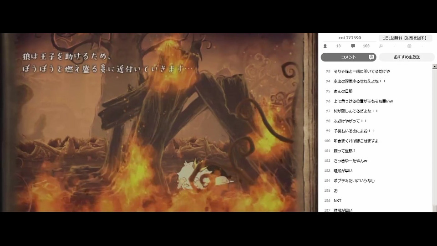Open the co1373590 community link
Image resolution: width=437 pixels, height=246 pixels.
click(350, 38)
